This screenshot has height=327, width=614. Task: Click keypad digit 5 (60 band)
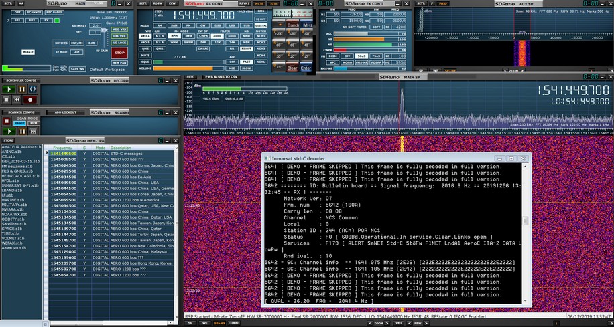coord(292,45)
